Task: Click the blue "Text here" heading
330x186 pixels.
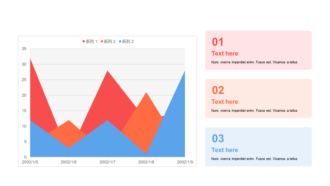Action: pyautogui.click(x=225, y=150)
